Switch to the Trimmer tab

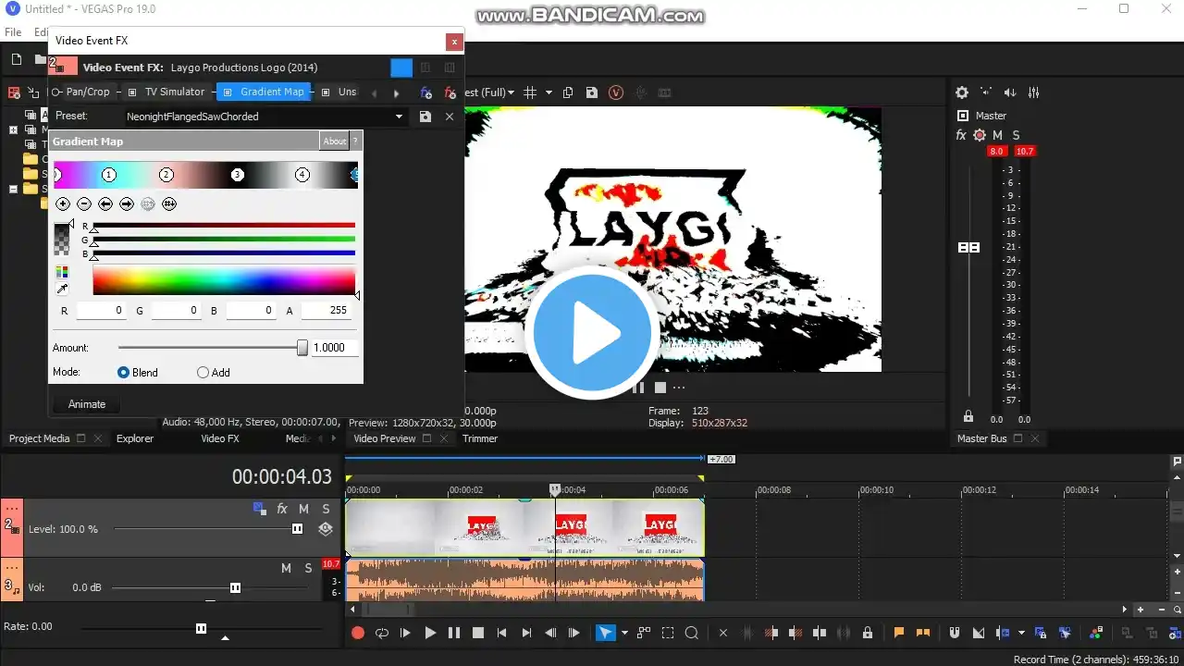480,438
